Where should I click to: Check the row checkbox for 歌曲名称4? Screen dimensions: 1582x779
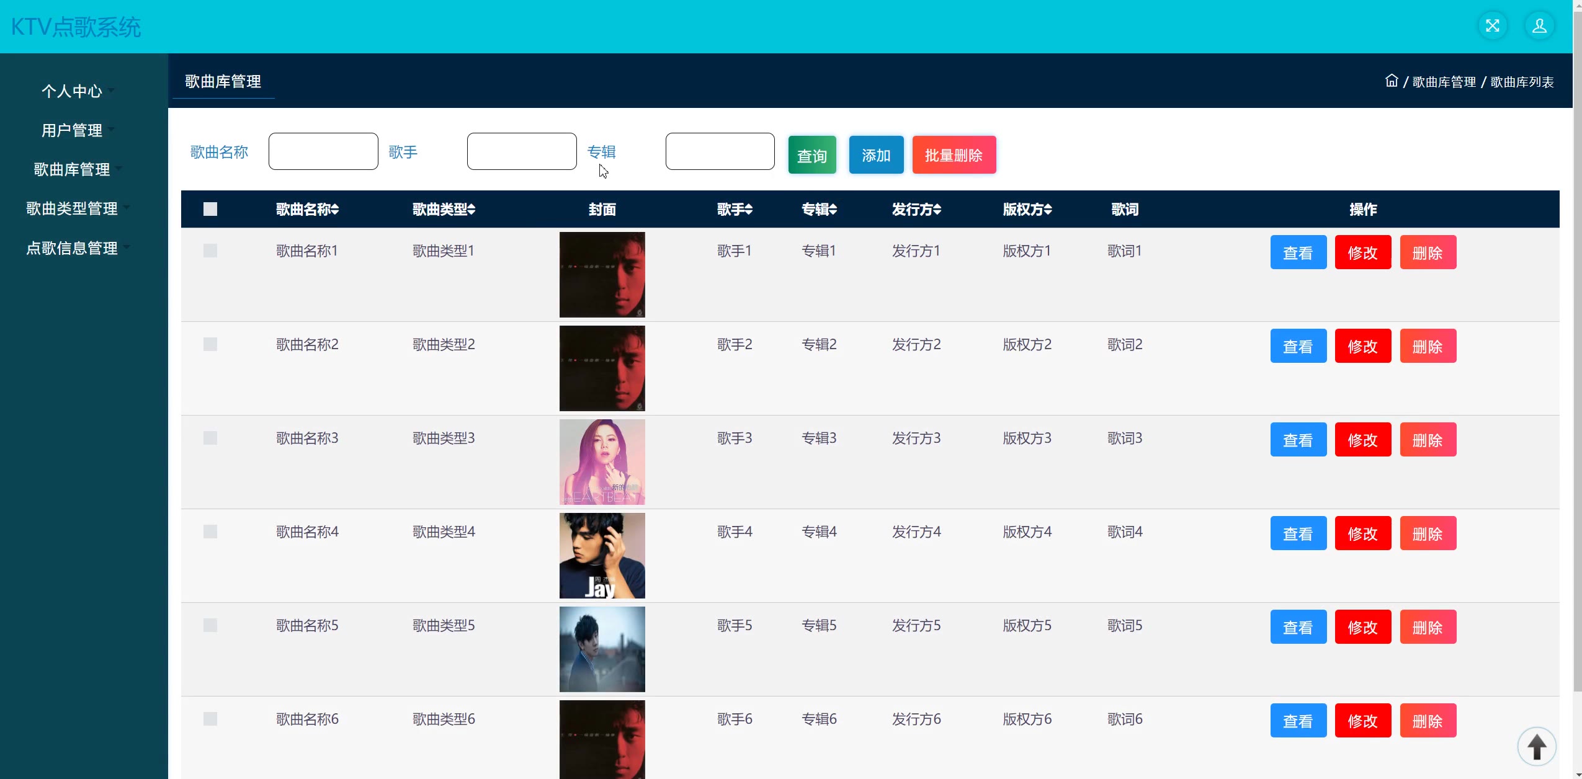(210, 532)
